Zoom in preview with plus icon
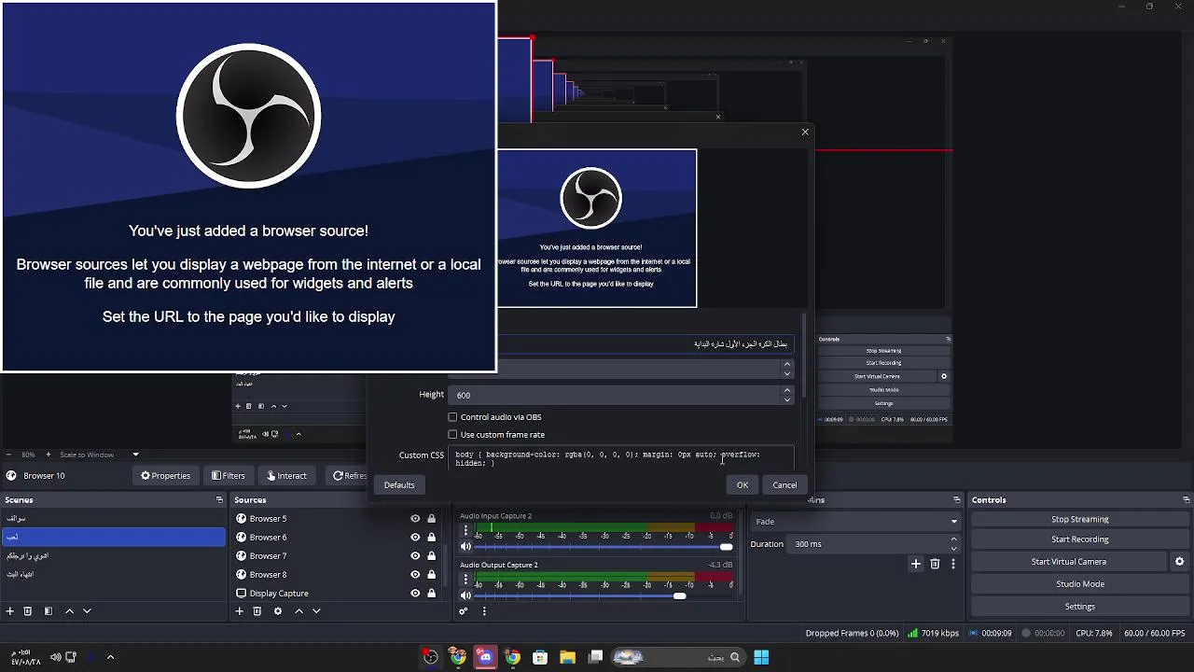The image size is (1194, 672). pos(49,455)
